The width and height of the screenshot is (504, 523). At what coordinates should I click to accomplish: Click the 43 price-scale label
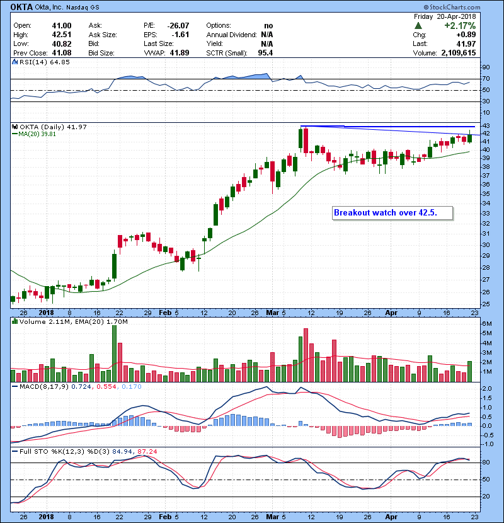486,126
